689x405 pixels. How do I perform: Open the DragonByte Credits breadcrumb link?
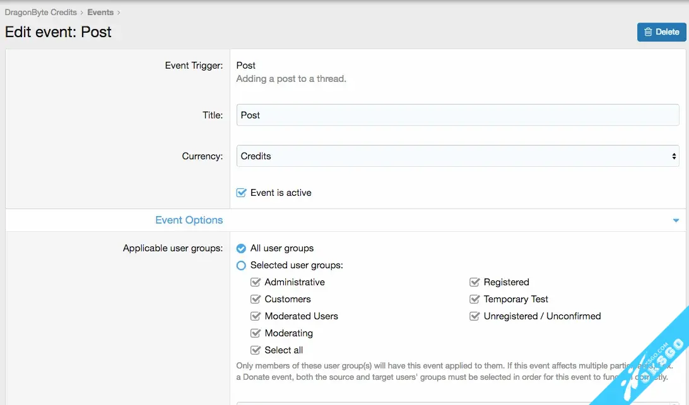(40, 12)
